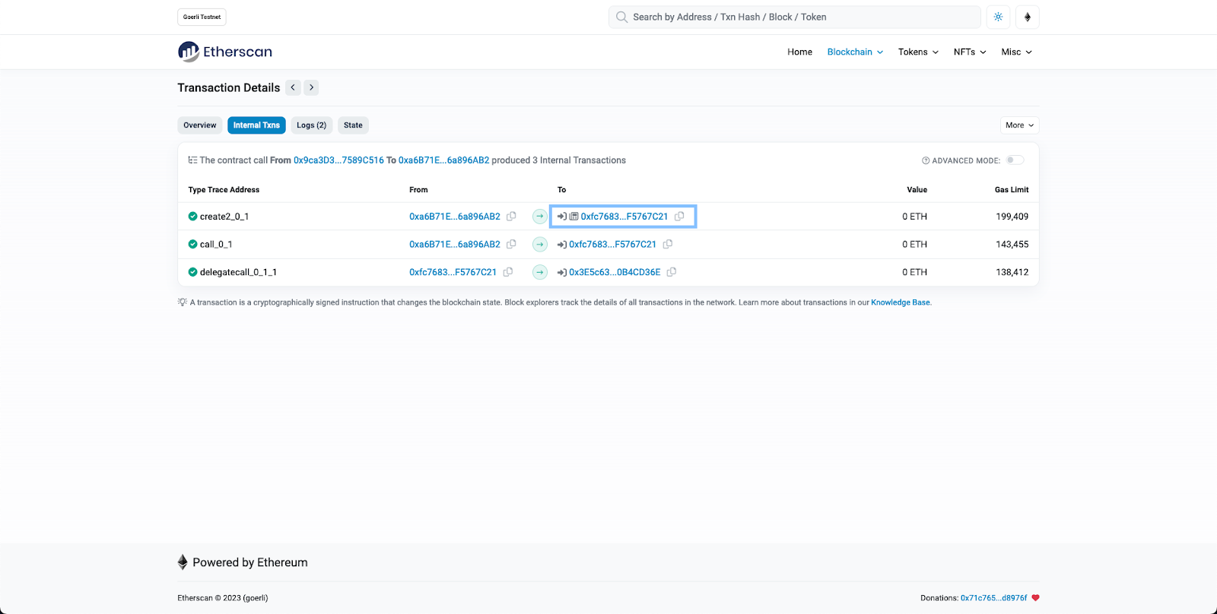Go to next transaction arrow

pyautogui.click(x=311, y=87)
